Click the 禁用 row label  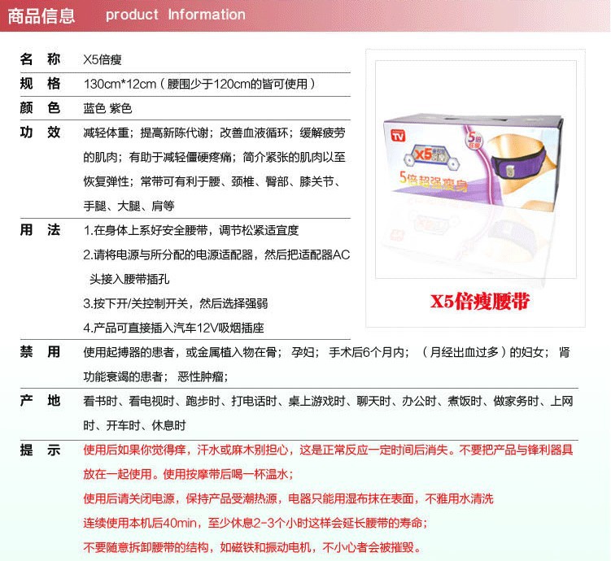tap(40, 352)
